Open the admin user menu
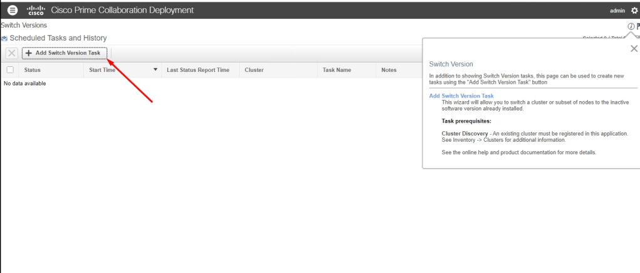 [x=616, y=11]
